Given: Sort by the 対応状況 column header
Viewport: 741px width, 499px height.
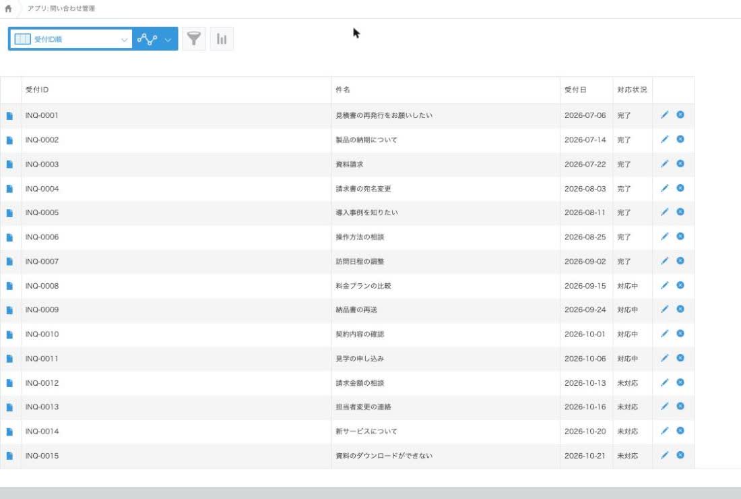Looking at the screenshot, I should tap(632, 90).
